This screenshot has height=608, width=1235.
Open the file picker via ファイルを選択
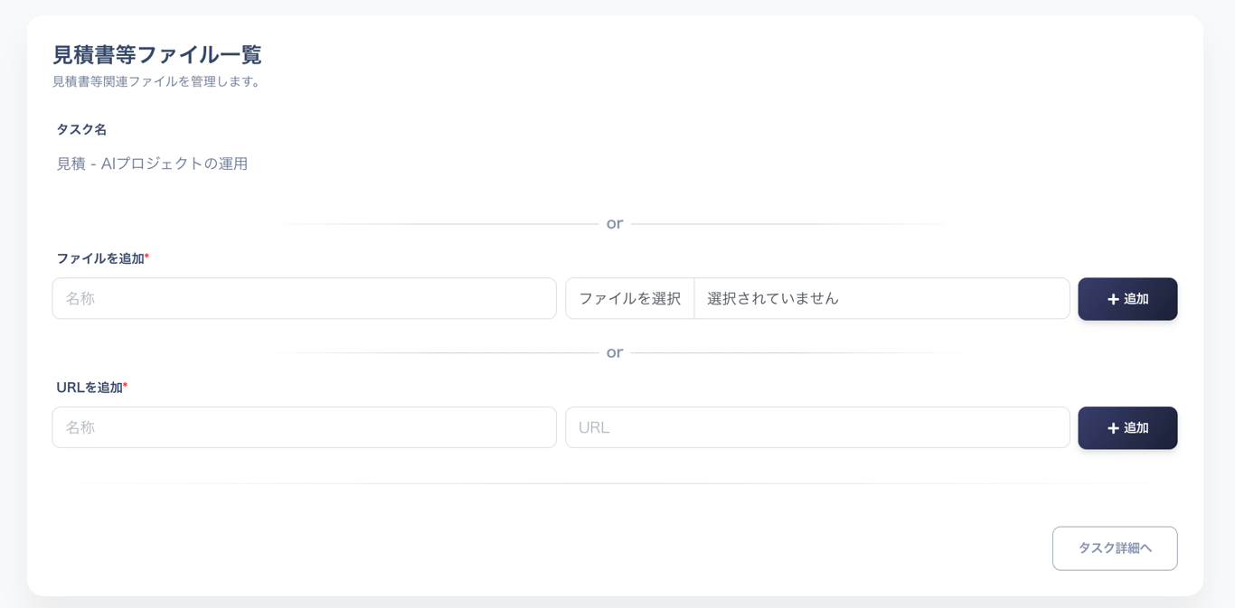(630, 298)
